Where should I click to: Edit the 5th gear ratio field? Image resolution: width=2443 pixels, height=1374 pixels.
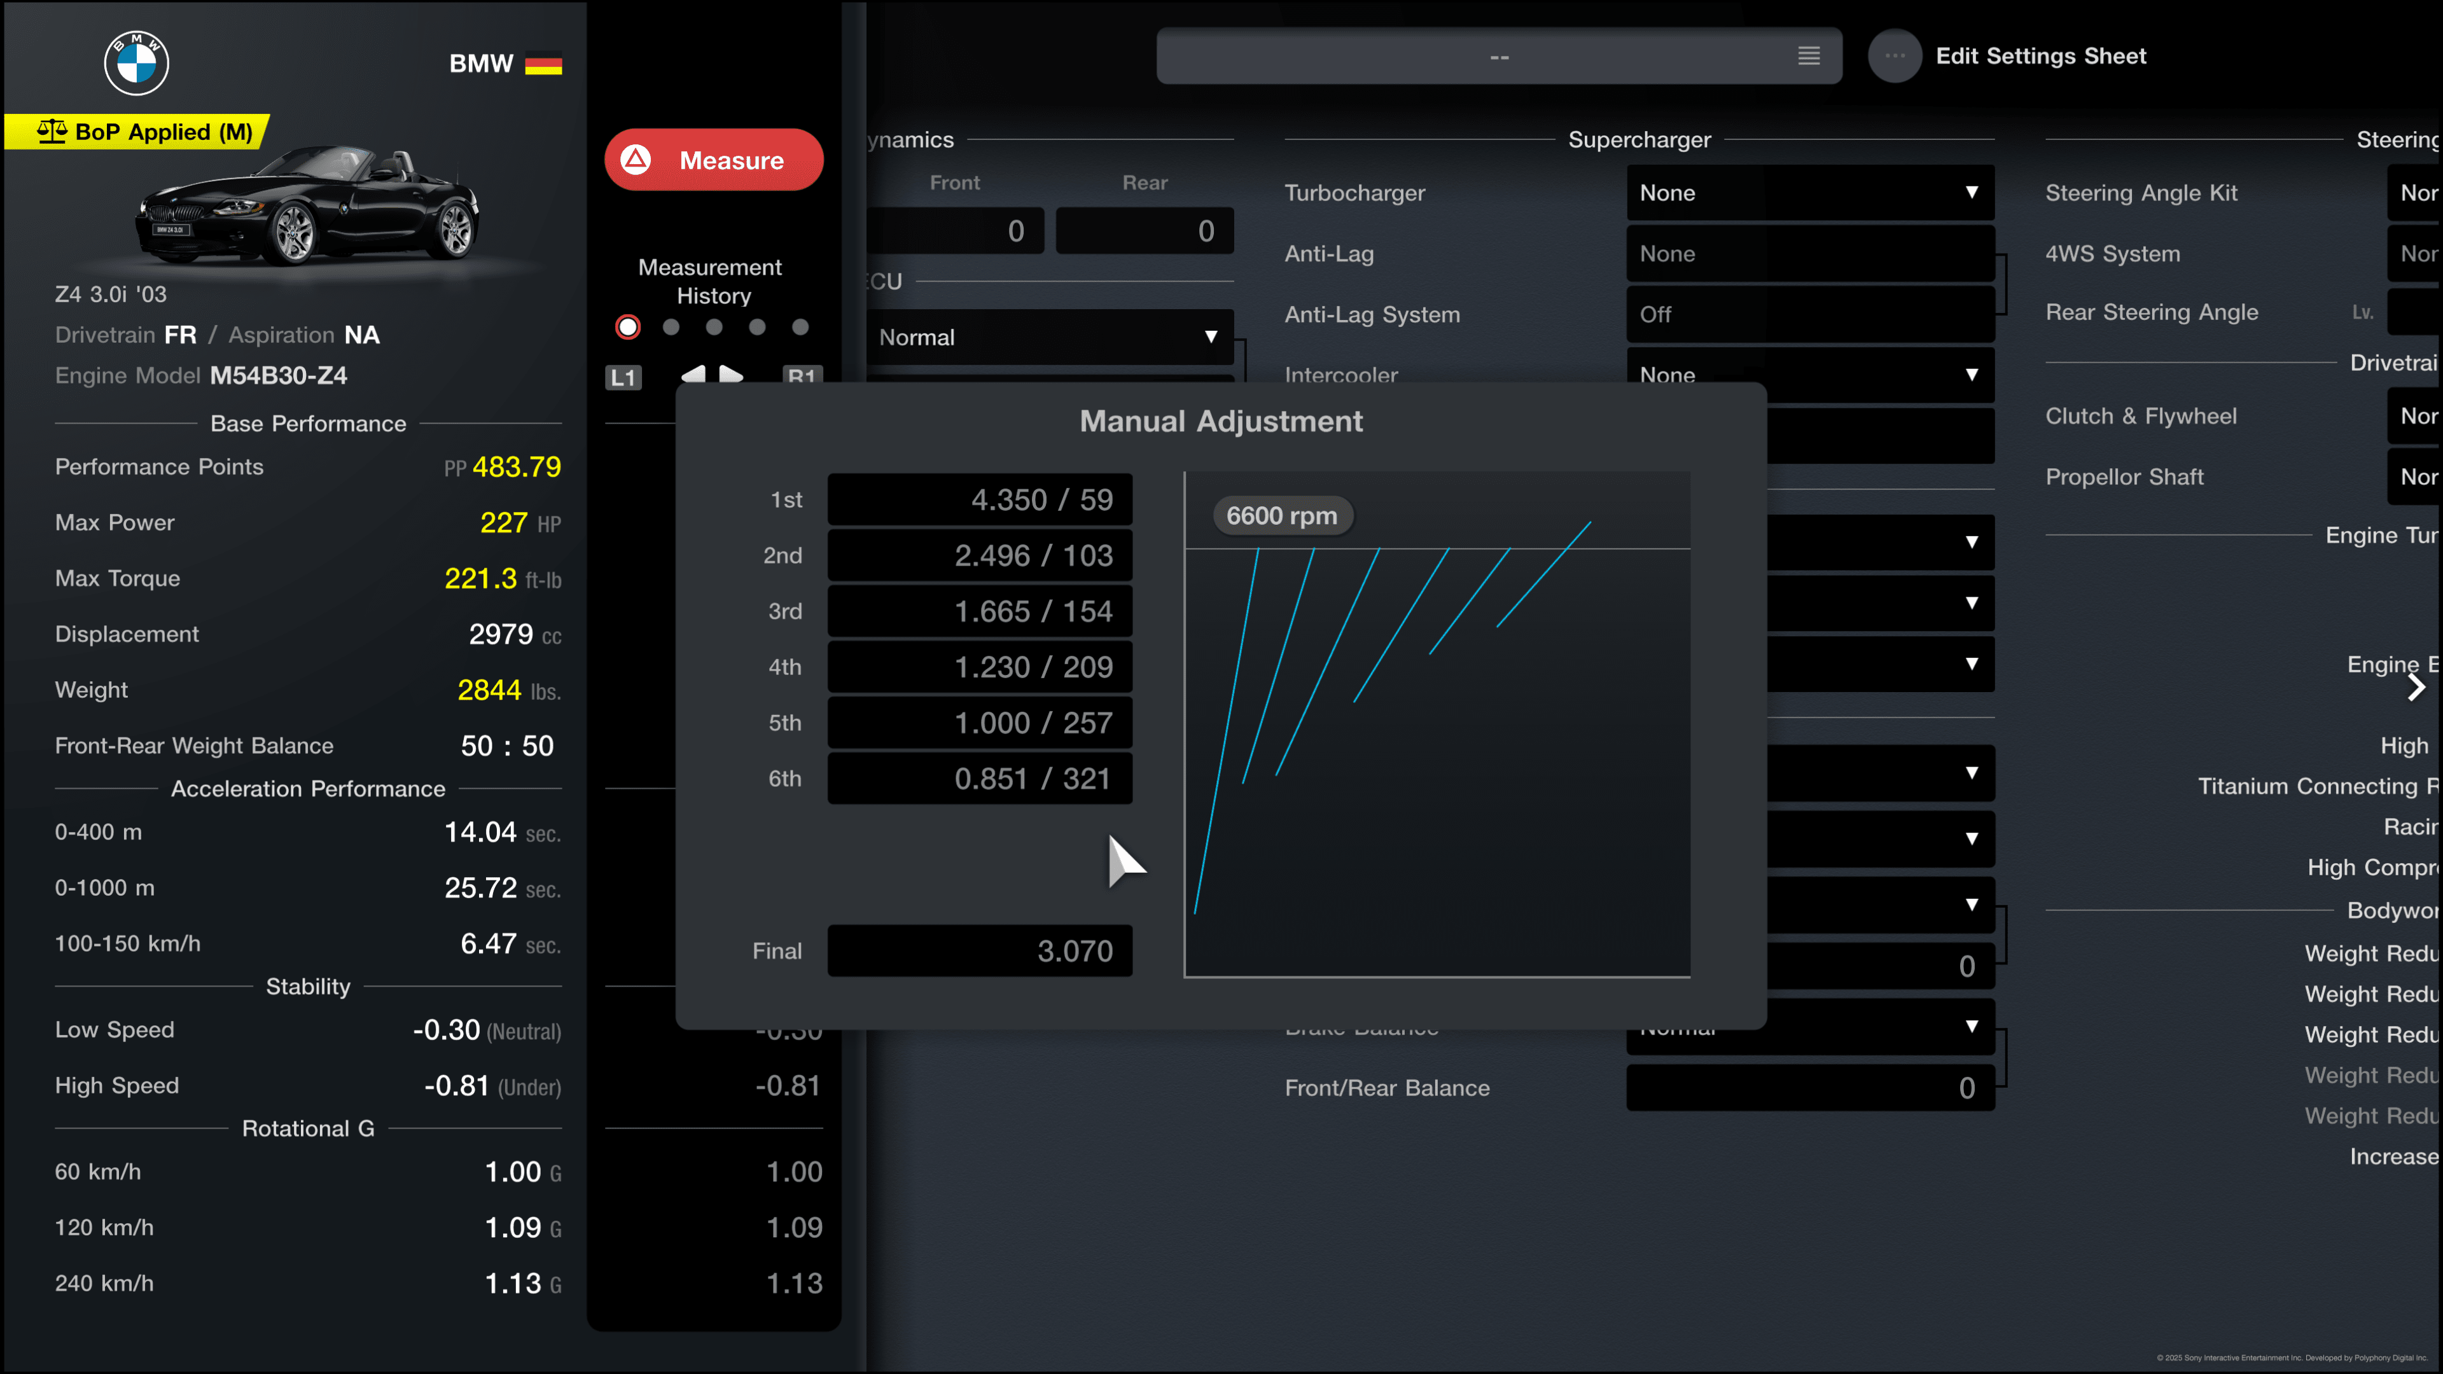980,723
